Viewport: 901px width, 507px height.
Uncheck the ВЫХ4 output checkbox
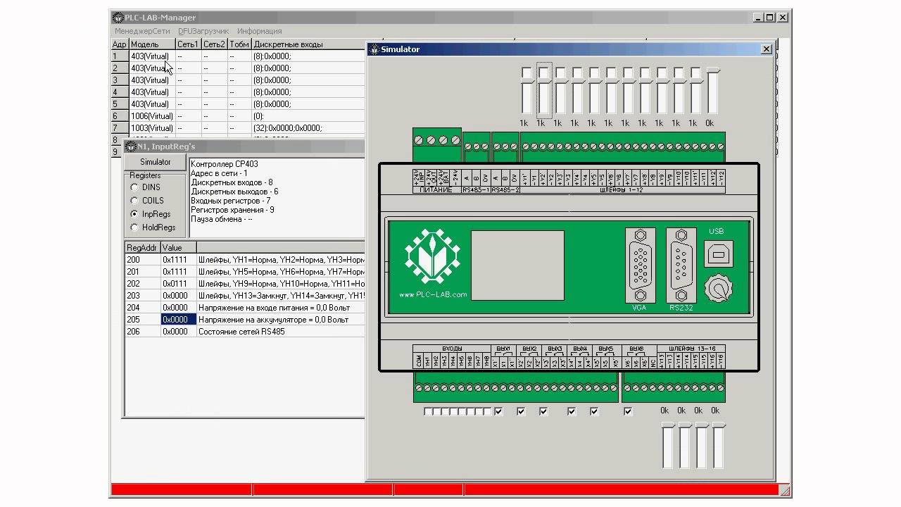click(x=572, y=411)
